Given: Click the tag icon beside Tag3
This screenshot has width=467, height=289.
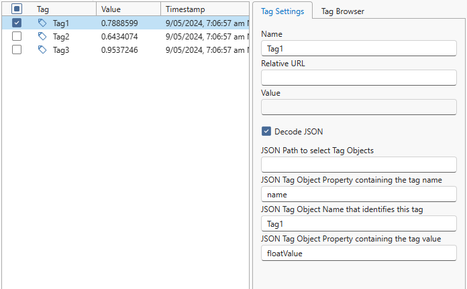Looking at the screenshot, I should pos(42,50).
